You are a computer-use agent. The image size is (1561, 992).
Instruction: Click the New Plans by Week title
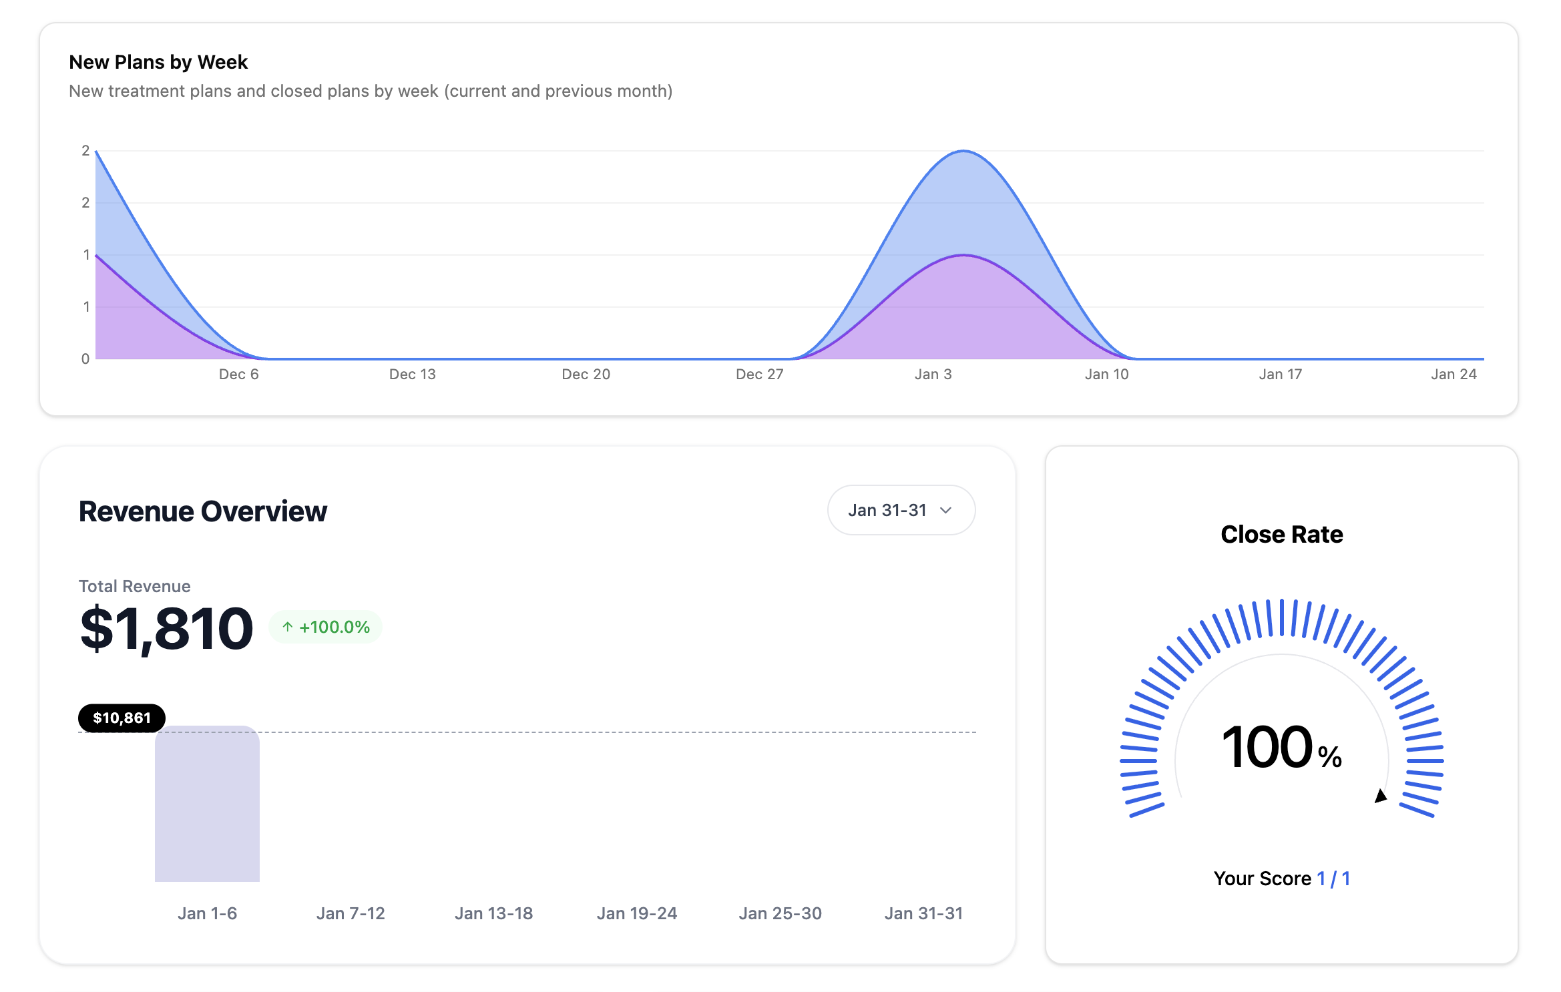click(158, 61)
